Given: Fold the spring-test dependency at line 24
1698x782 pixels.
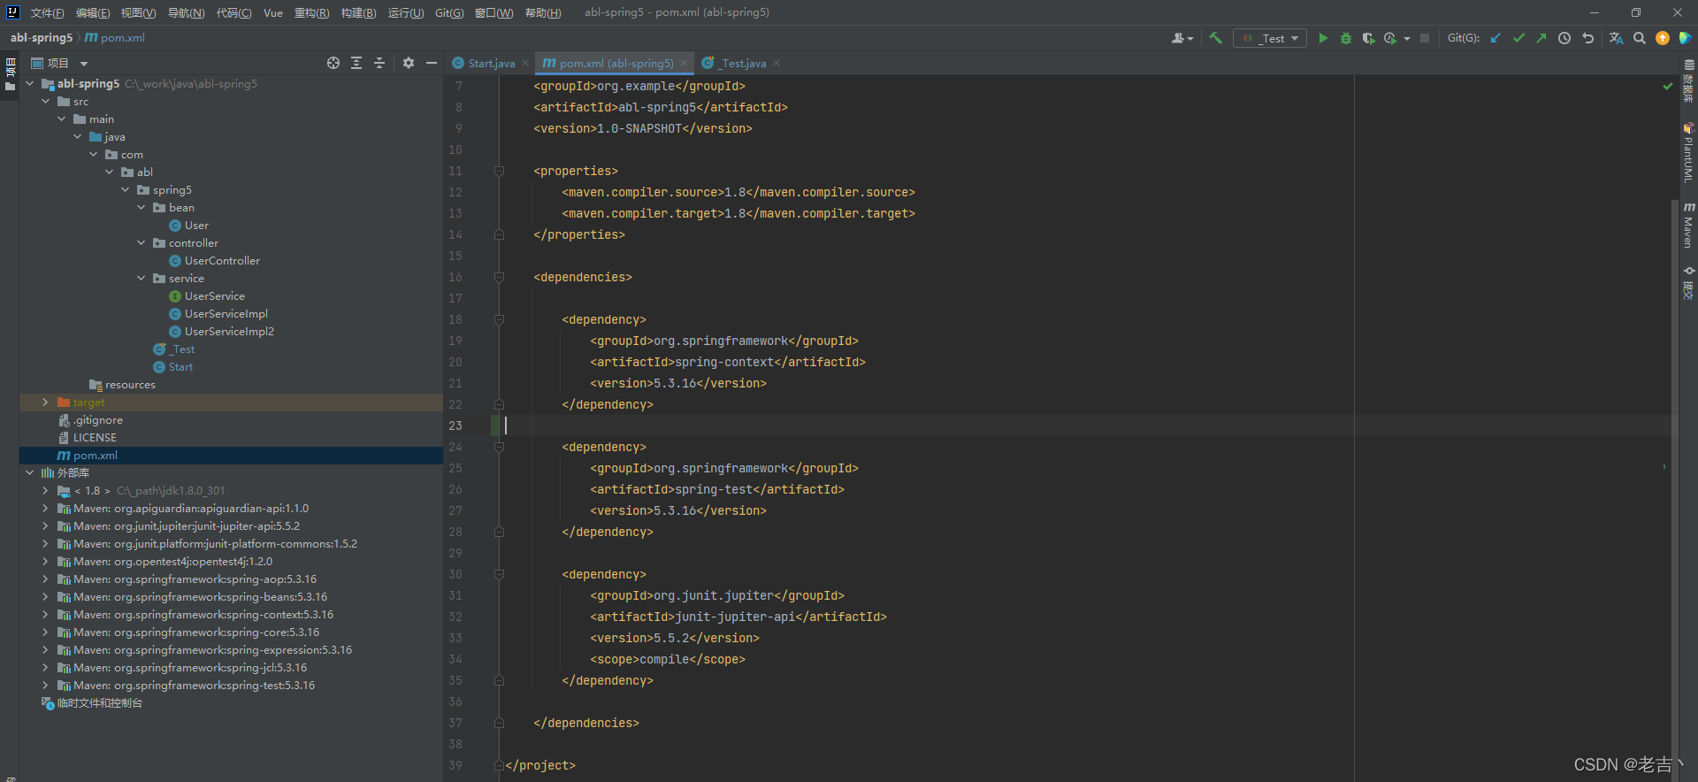Looking at the screenshot, I should (x=499, y=447).
